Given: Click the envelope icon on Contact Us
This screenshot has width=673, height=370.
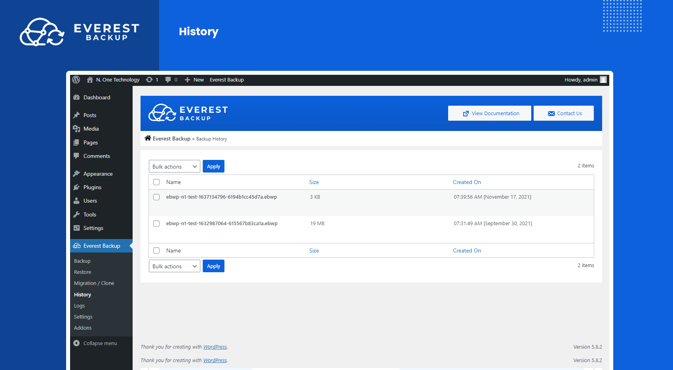Looking at the screenshot, I should pos(551,114).
